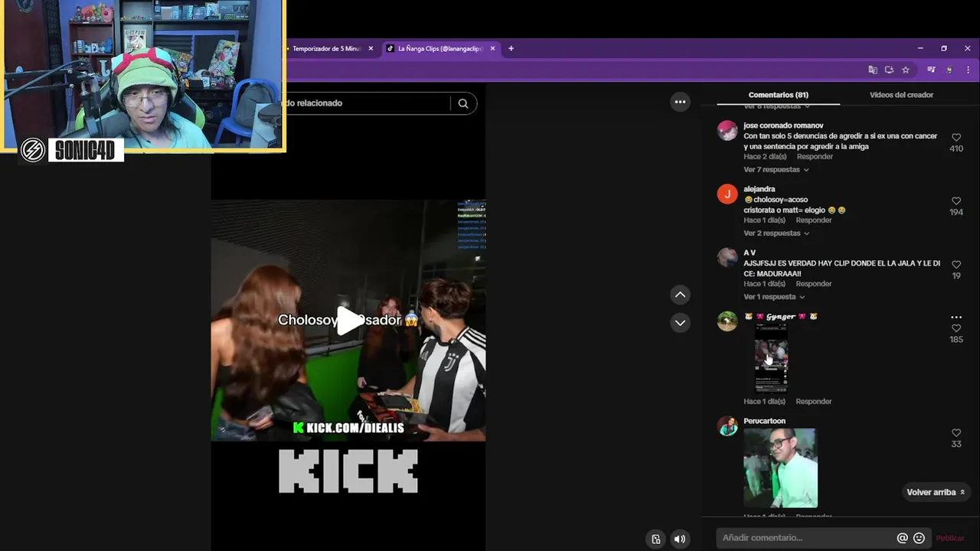Open more options on Gynger's comment
This screenshot has width=980, height=551.
tap(956, 317)
